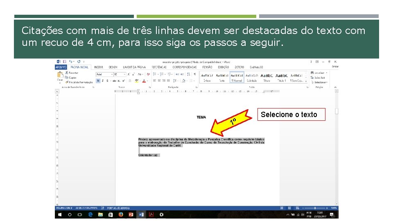Toggle strikethrough abc button

114,81
